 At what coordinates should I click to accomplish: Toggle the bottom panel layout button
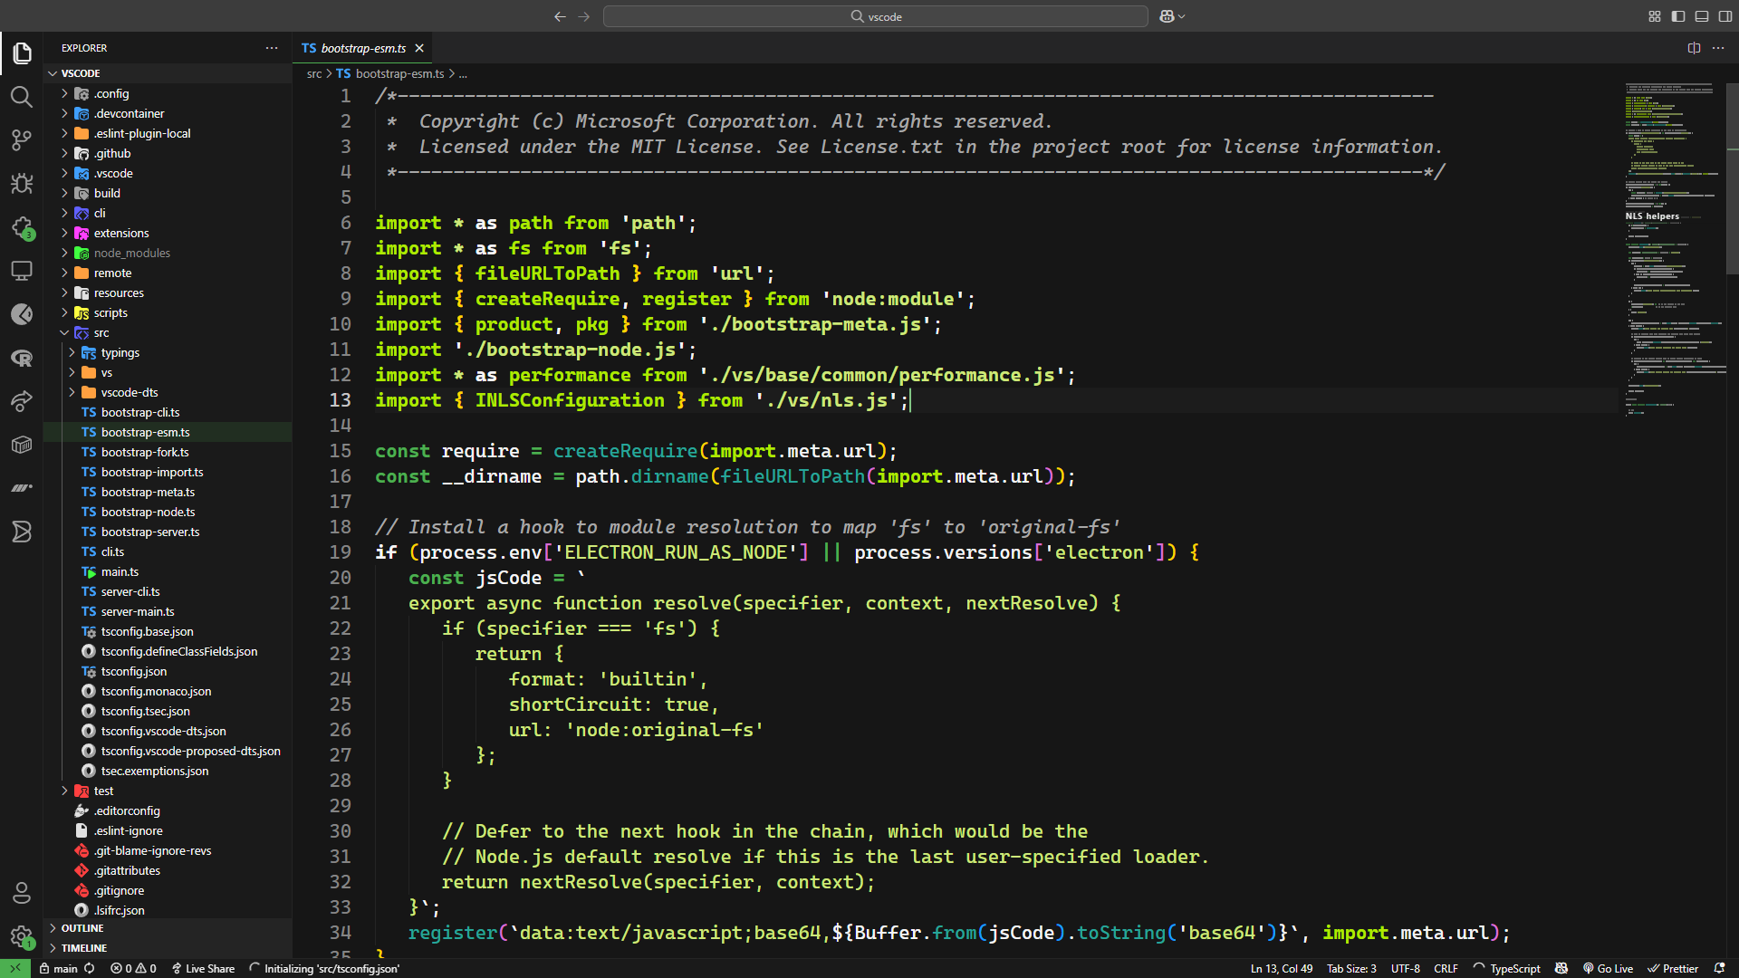(1702, 16)
